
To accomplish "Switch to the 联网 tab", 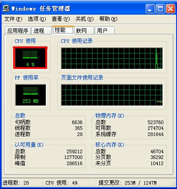I will (84, 30).
